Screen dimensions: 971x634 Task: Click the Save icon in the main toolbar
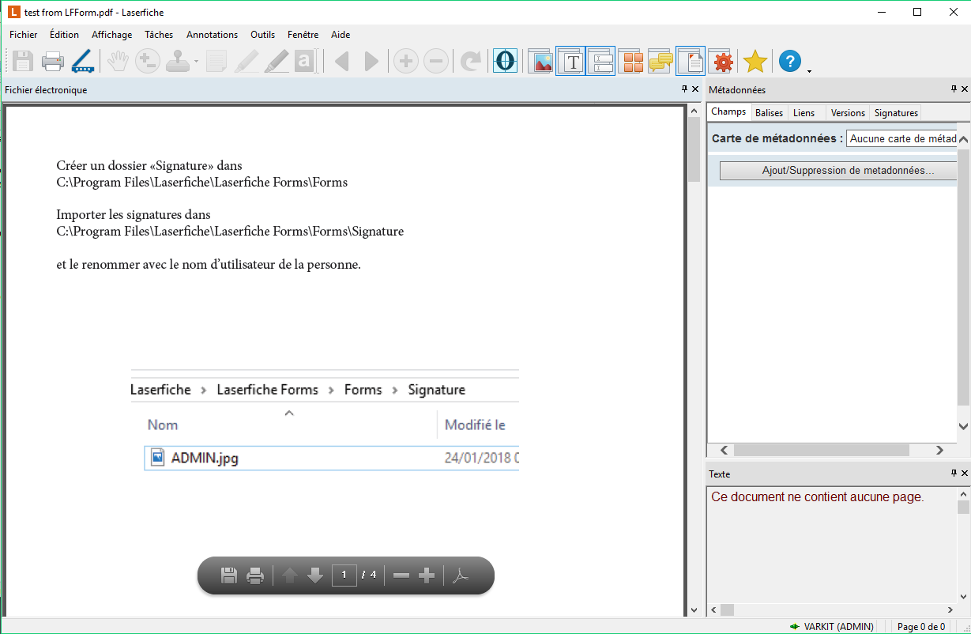tap(22, 61)
